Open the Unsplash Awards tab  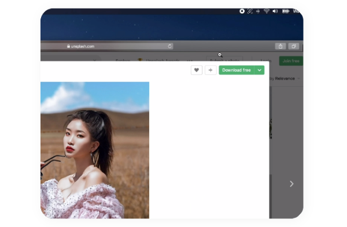click(163, 61)
